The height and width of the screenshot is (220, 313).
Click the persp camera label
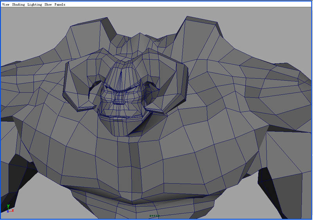click(155, 216)
